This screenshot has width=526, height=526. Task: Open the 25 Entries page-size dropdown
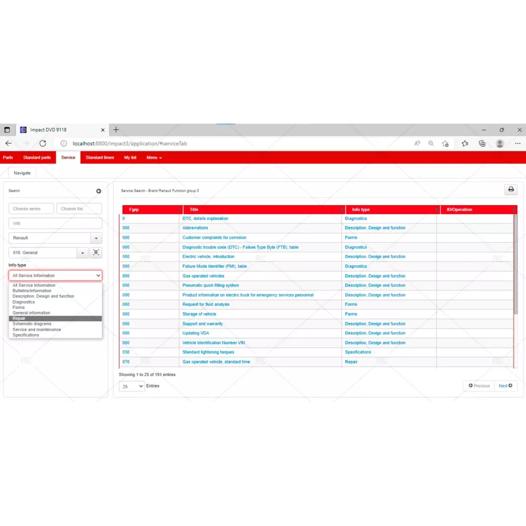click(x=131, y=386)
